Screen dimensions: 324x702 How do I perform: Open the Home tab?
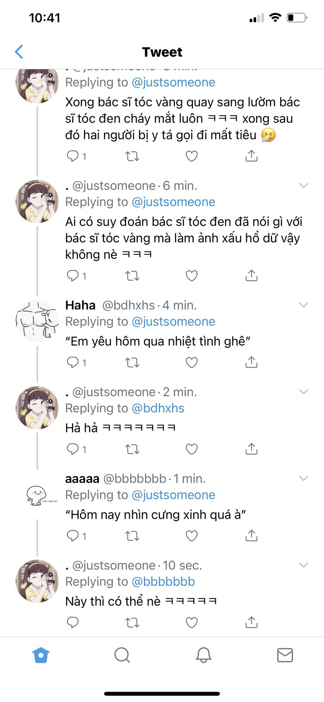click(41, 655)
